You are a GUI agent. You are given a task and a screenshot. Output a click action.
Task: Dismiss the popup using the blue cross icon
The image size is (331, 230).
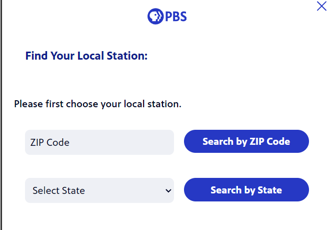(321, 6)
